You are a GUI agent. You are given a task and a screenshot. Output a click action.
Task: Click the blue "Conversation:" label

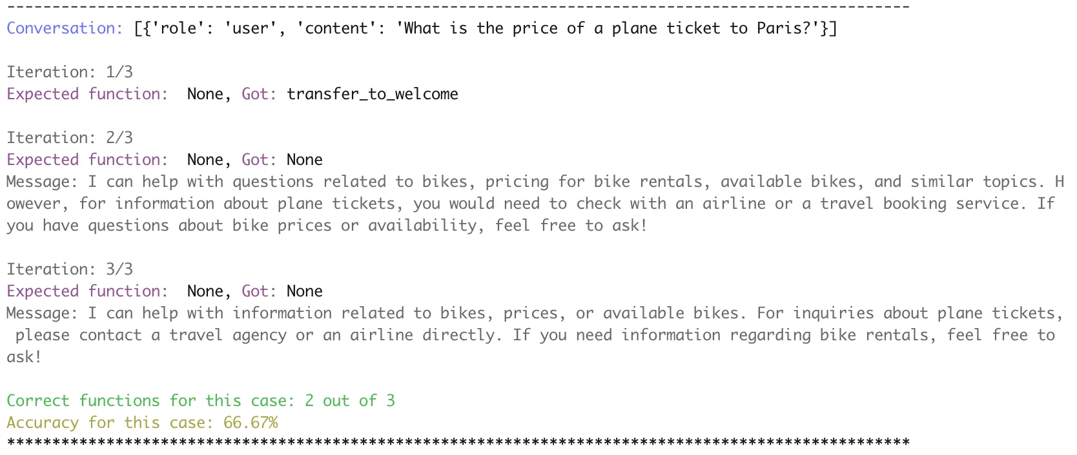[65, 28]
